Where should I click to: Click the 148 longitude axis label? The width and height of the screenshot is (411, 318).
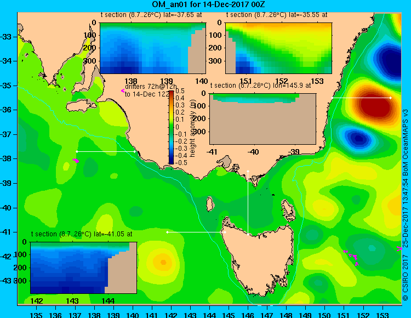(x=286, y=315)
